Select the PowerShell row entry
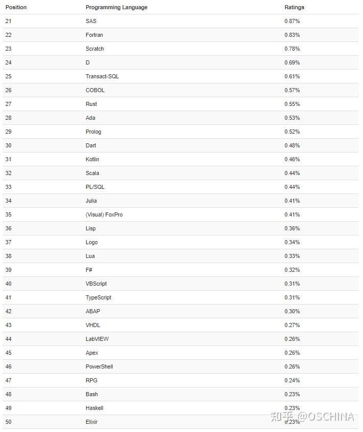The height and width of the screenshot is (432, 363). coord(99,367)
